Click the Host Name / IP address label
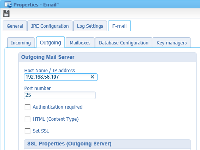 [49, 71]
